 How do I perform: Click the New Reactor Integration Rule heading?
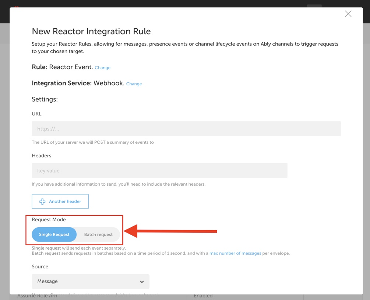91,31
